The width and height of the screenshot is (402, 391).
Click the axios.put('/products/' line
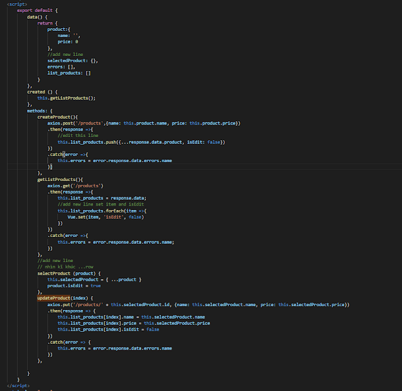(x=198, y=305)
